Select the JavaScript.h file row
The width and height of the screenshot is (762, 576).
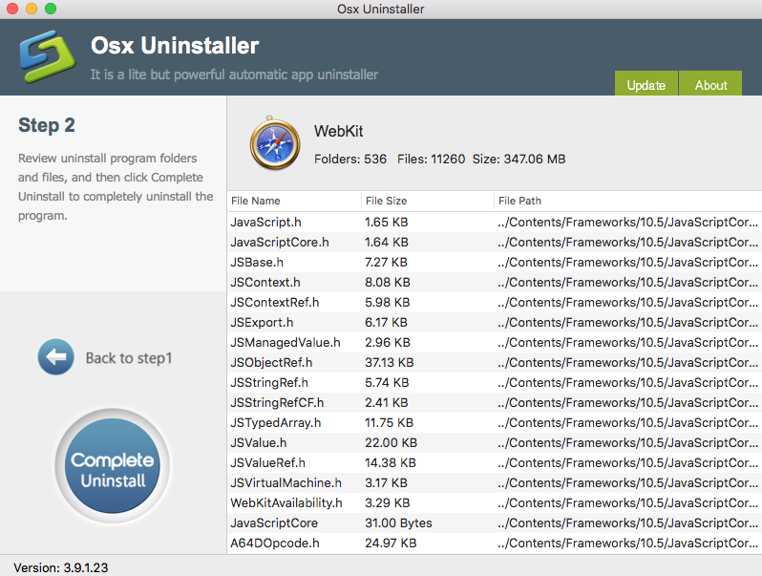[267, 222]
